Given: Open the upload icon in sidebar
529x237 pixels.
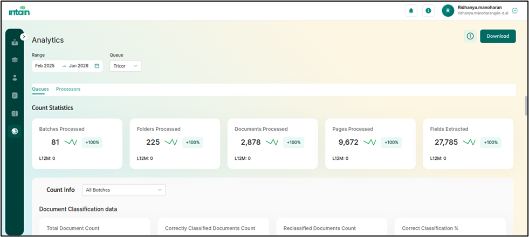Looking at the screenshot, I should point(15,42).
